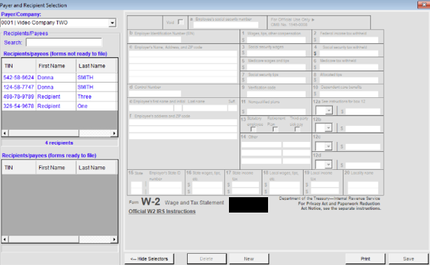Click the Recipients Search field
430x265 pixels.
(64, 42)
